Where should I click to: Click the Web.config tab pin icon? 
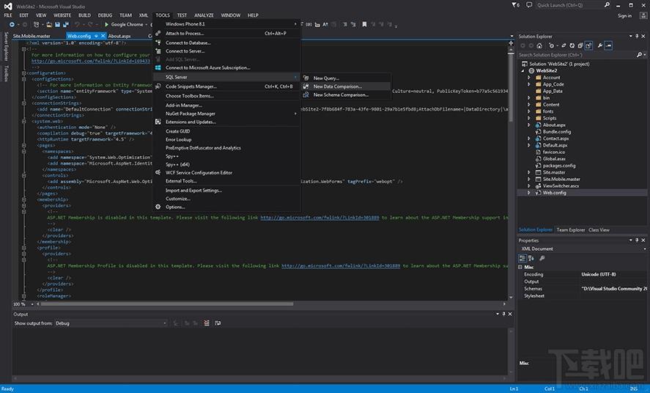(x=96, y=36)
